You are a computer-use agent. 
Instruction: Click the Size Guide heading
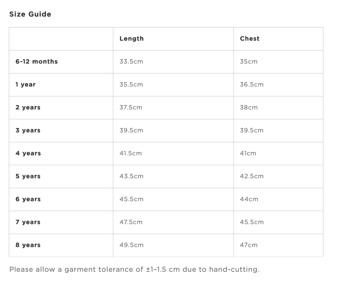pyautogui.click(x=30, y=14)
